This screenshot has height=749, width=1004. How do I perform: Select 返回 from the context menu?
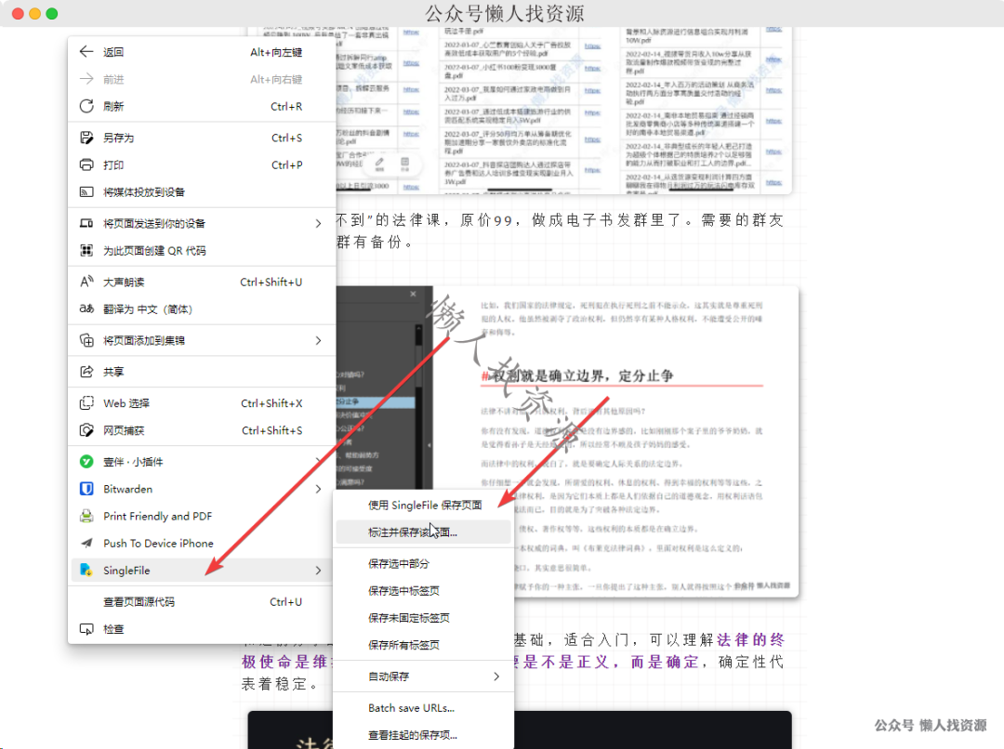point(202,52)
